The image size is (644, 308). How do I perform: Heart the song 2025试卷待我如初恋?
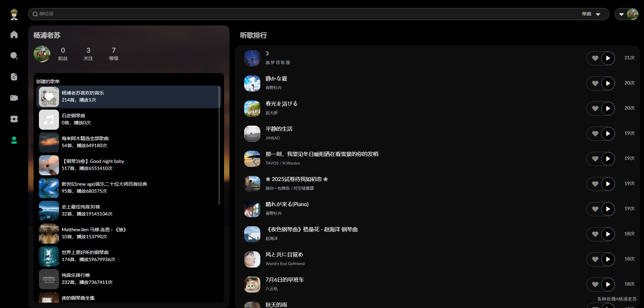(595, 184)
